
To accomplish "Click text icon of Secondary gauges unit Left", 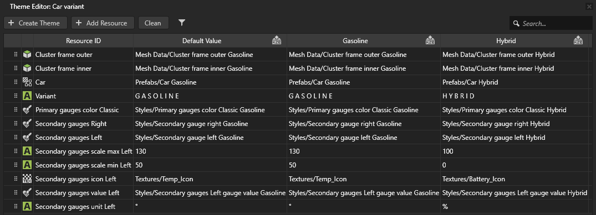I will (27, 207).
